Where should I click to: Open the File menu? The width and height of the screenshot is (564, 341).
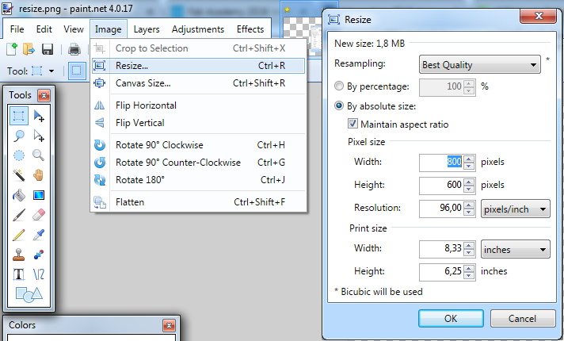click(x=17, y=29)
